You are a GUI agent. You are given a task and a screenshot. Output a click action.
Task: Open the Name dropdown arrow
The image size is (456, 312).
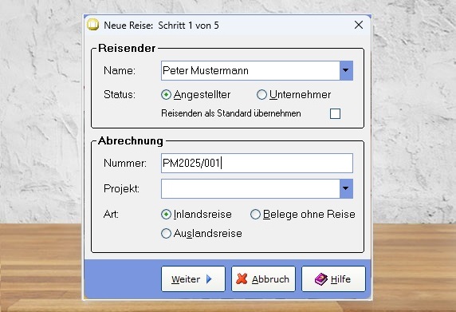[346, 70]
